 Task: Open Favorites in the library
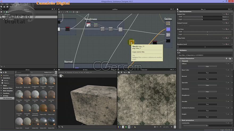pyautogui.click(x=6, y=75)
